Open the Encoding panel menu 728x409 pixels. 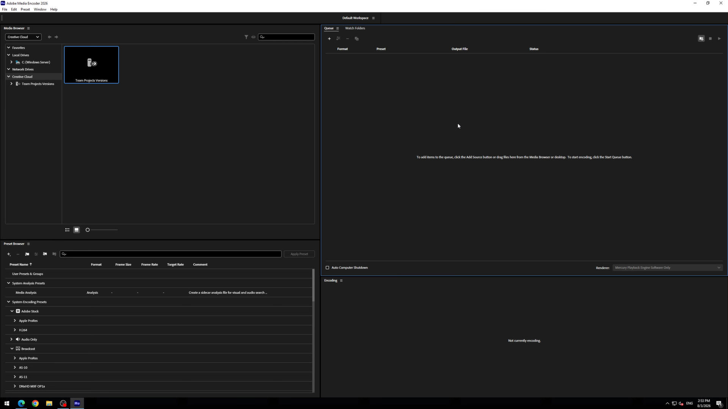(341, 281)
